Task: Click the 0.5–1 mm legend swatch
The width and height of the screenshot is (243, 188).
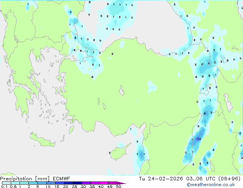Action: click(x=15, y=183)
